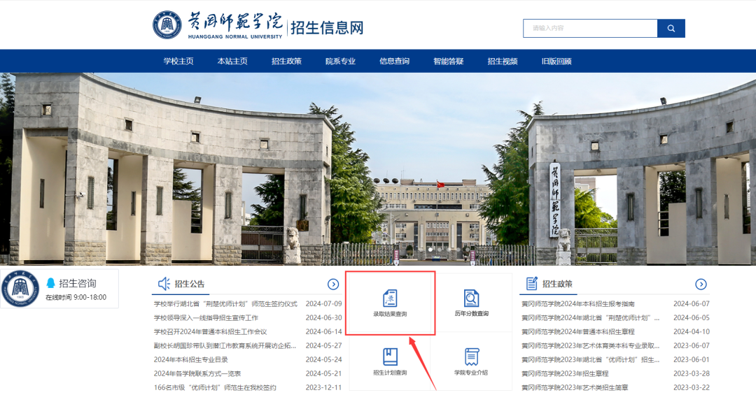
Task: Click round seal in 招生咨询 widget
Action: coord(20,289)
